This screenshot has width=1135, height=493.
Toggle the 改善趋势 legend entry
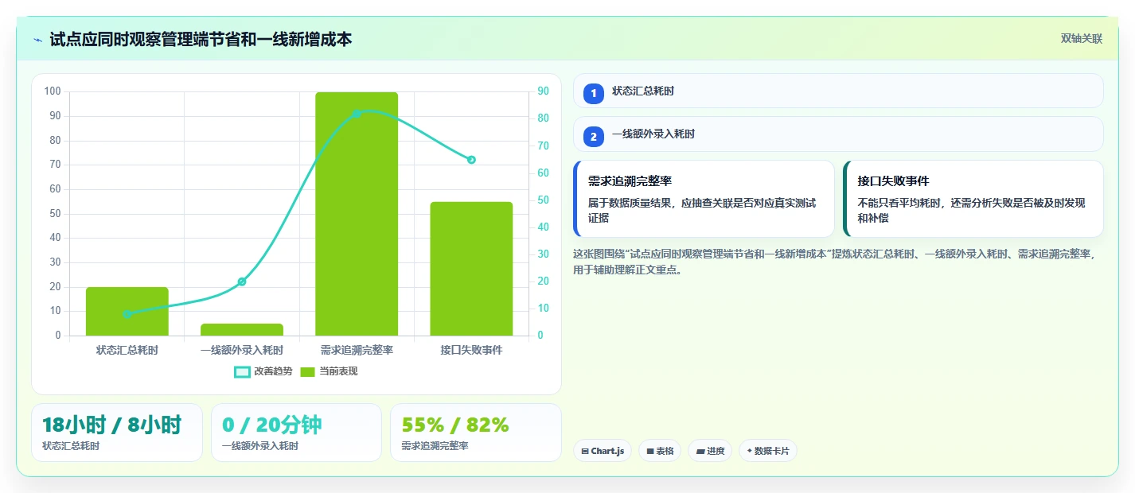pyautogui.click(x=263, y=371)
